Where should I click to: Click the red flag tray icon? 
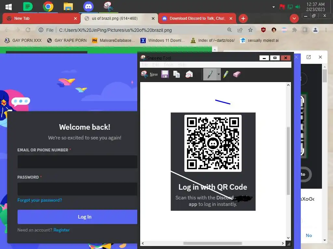click(x=282, y=7)
